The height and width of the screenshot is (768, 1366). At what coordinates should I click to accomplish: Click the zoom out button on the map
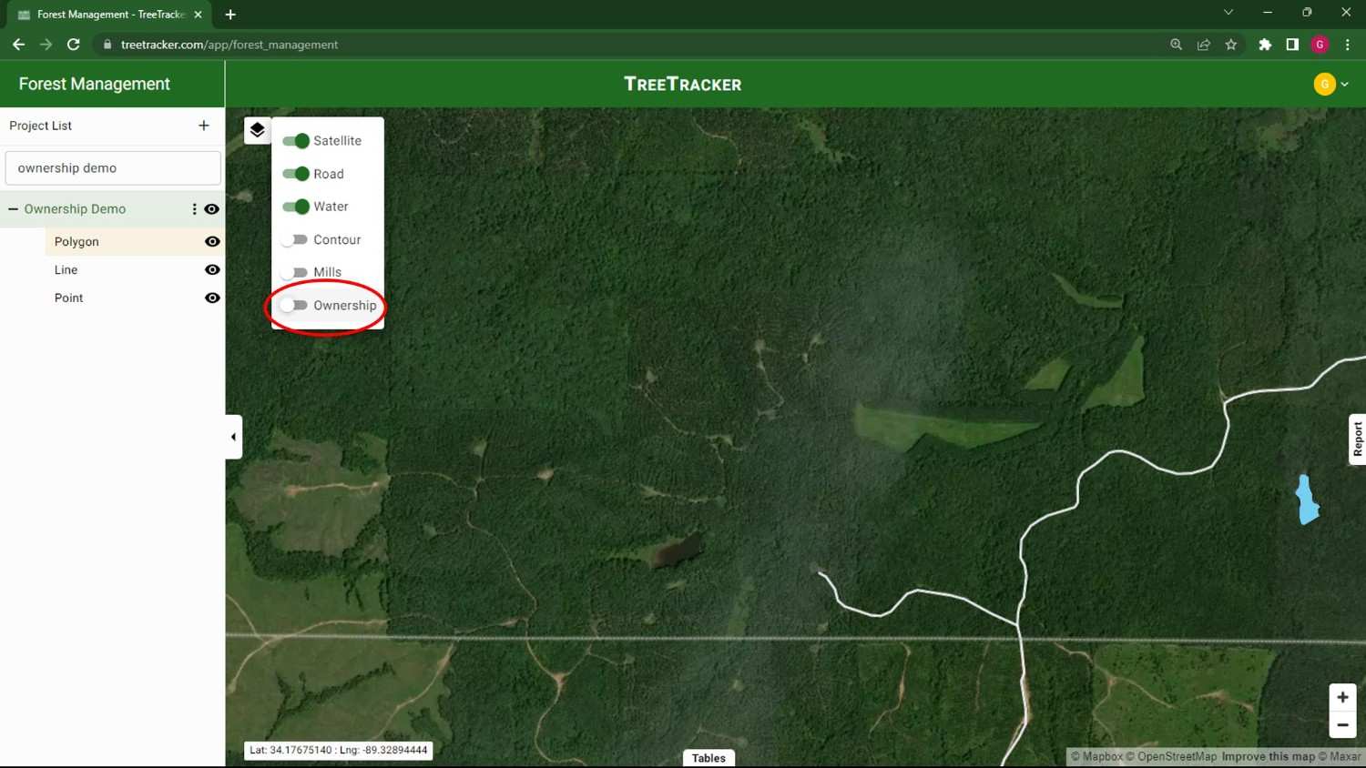click(x=1341, y=724)
